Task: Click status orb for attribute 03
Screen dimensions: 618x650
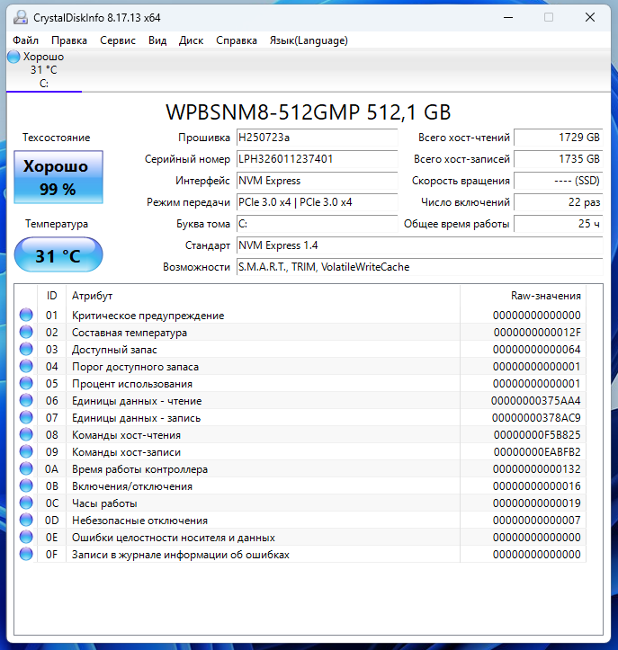Action: pyautogui.click(x=26, y=349)
